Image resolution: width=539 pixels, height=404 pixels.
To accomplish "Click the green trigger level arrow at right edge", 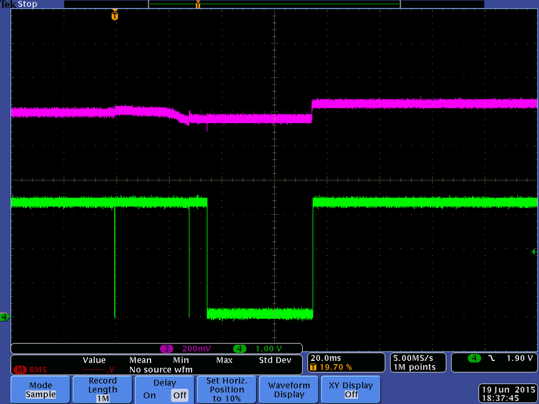I will (x=535, y=252).
